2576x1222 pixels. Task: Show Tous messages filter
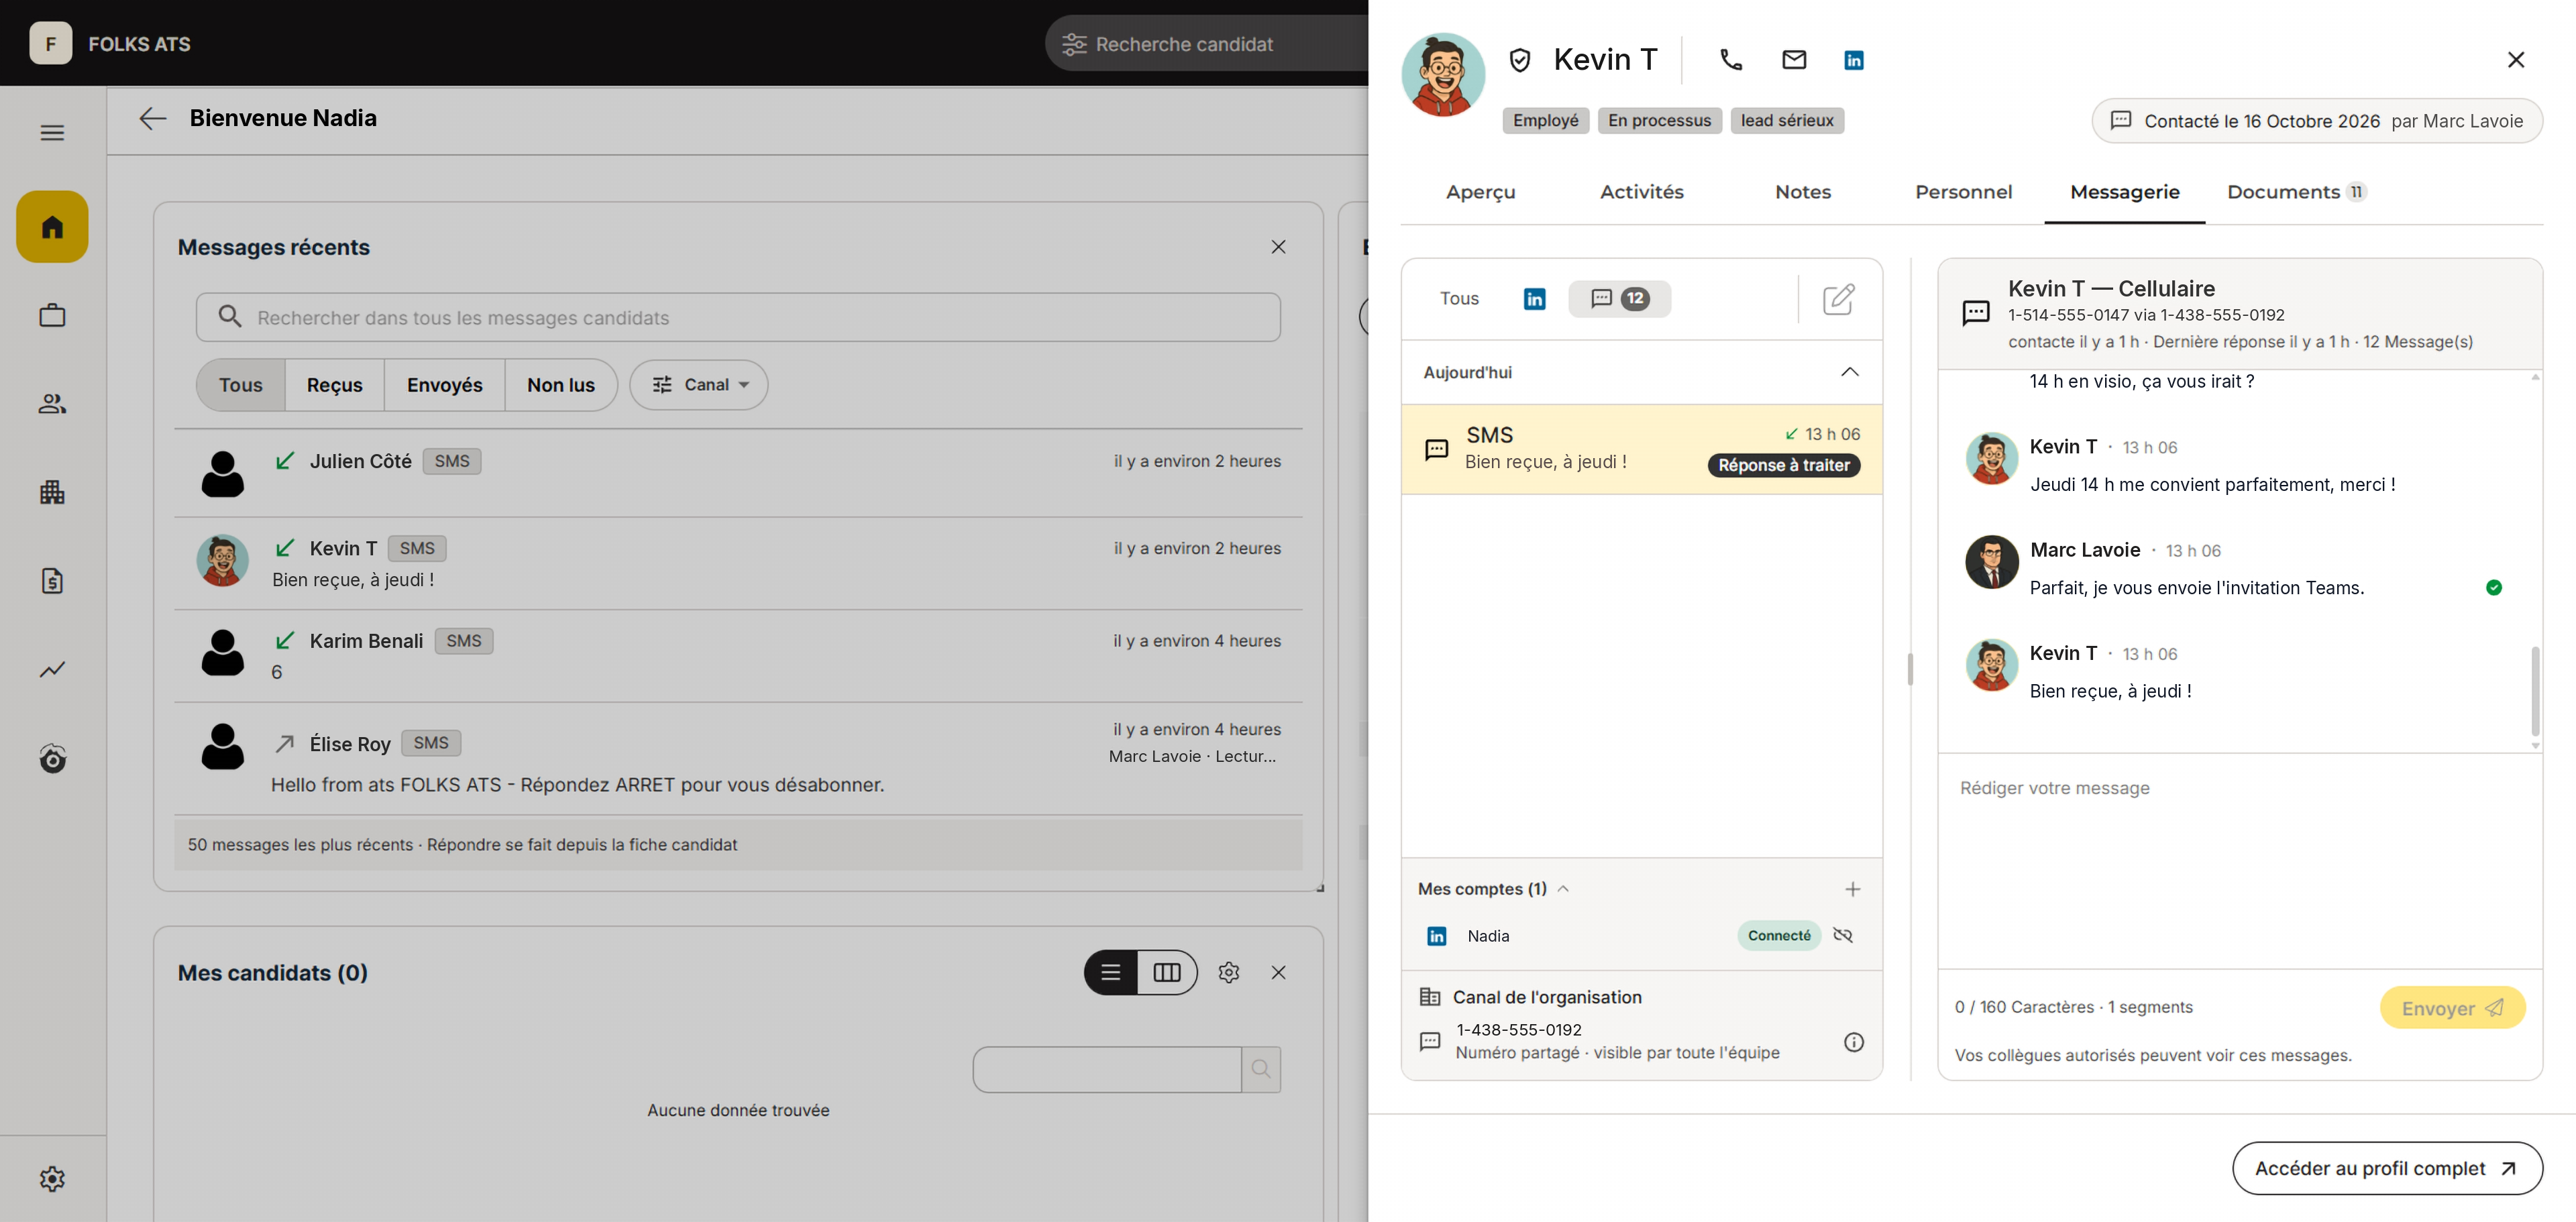pyautogui.click(x=241, y=385)
